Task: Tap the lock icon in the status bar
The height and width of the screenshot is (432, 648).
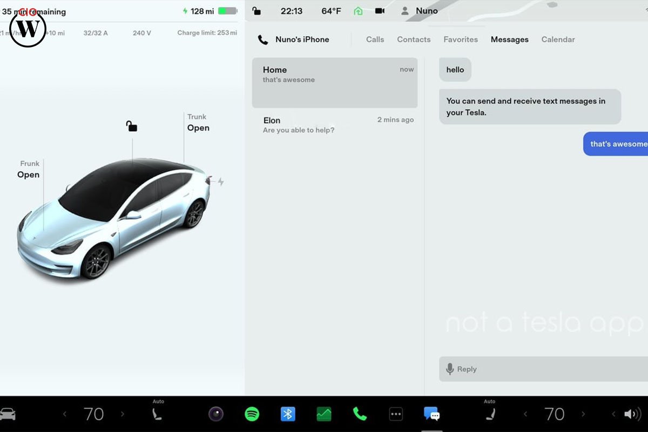Action: [256, 11]
